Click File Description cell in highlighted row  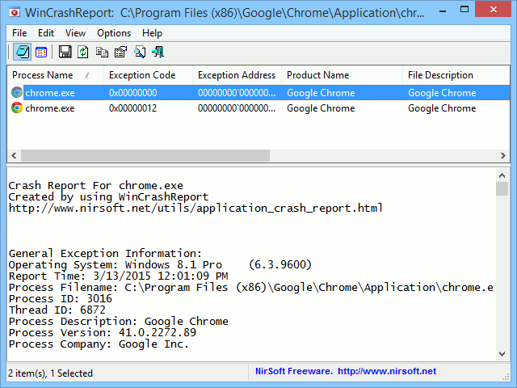click(442, 93)
